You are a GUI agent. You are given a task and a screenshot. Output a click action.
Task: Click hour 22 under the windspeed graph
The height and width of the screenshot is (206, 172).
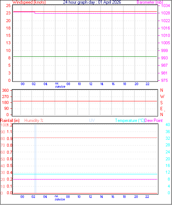(147, 84)
